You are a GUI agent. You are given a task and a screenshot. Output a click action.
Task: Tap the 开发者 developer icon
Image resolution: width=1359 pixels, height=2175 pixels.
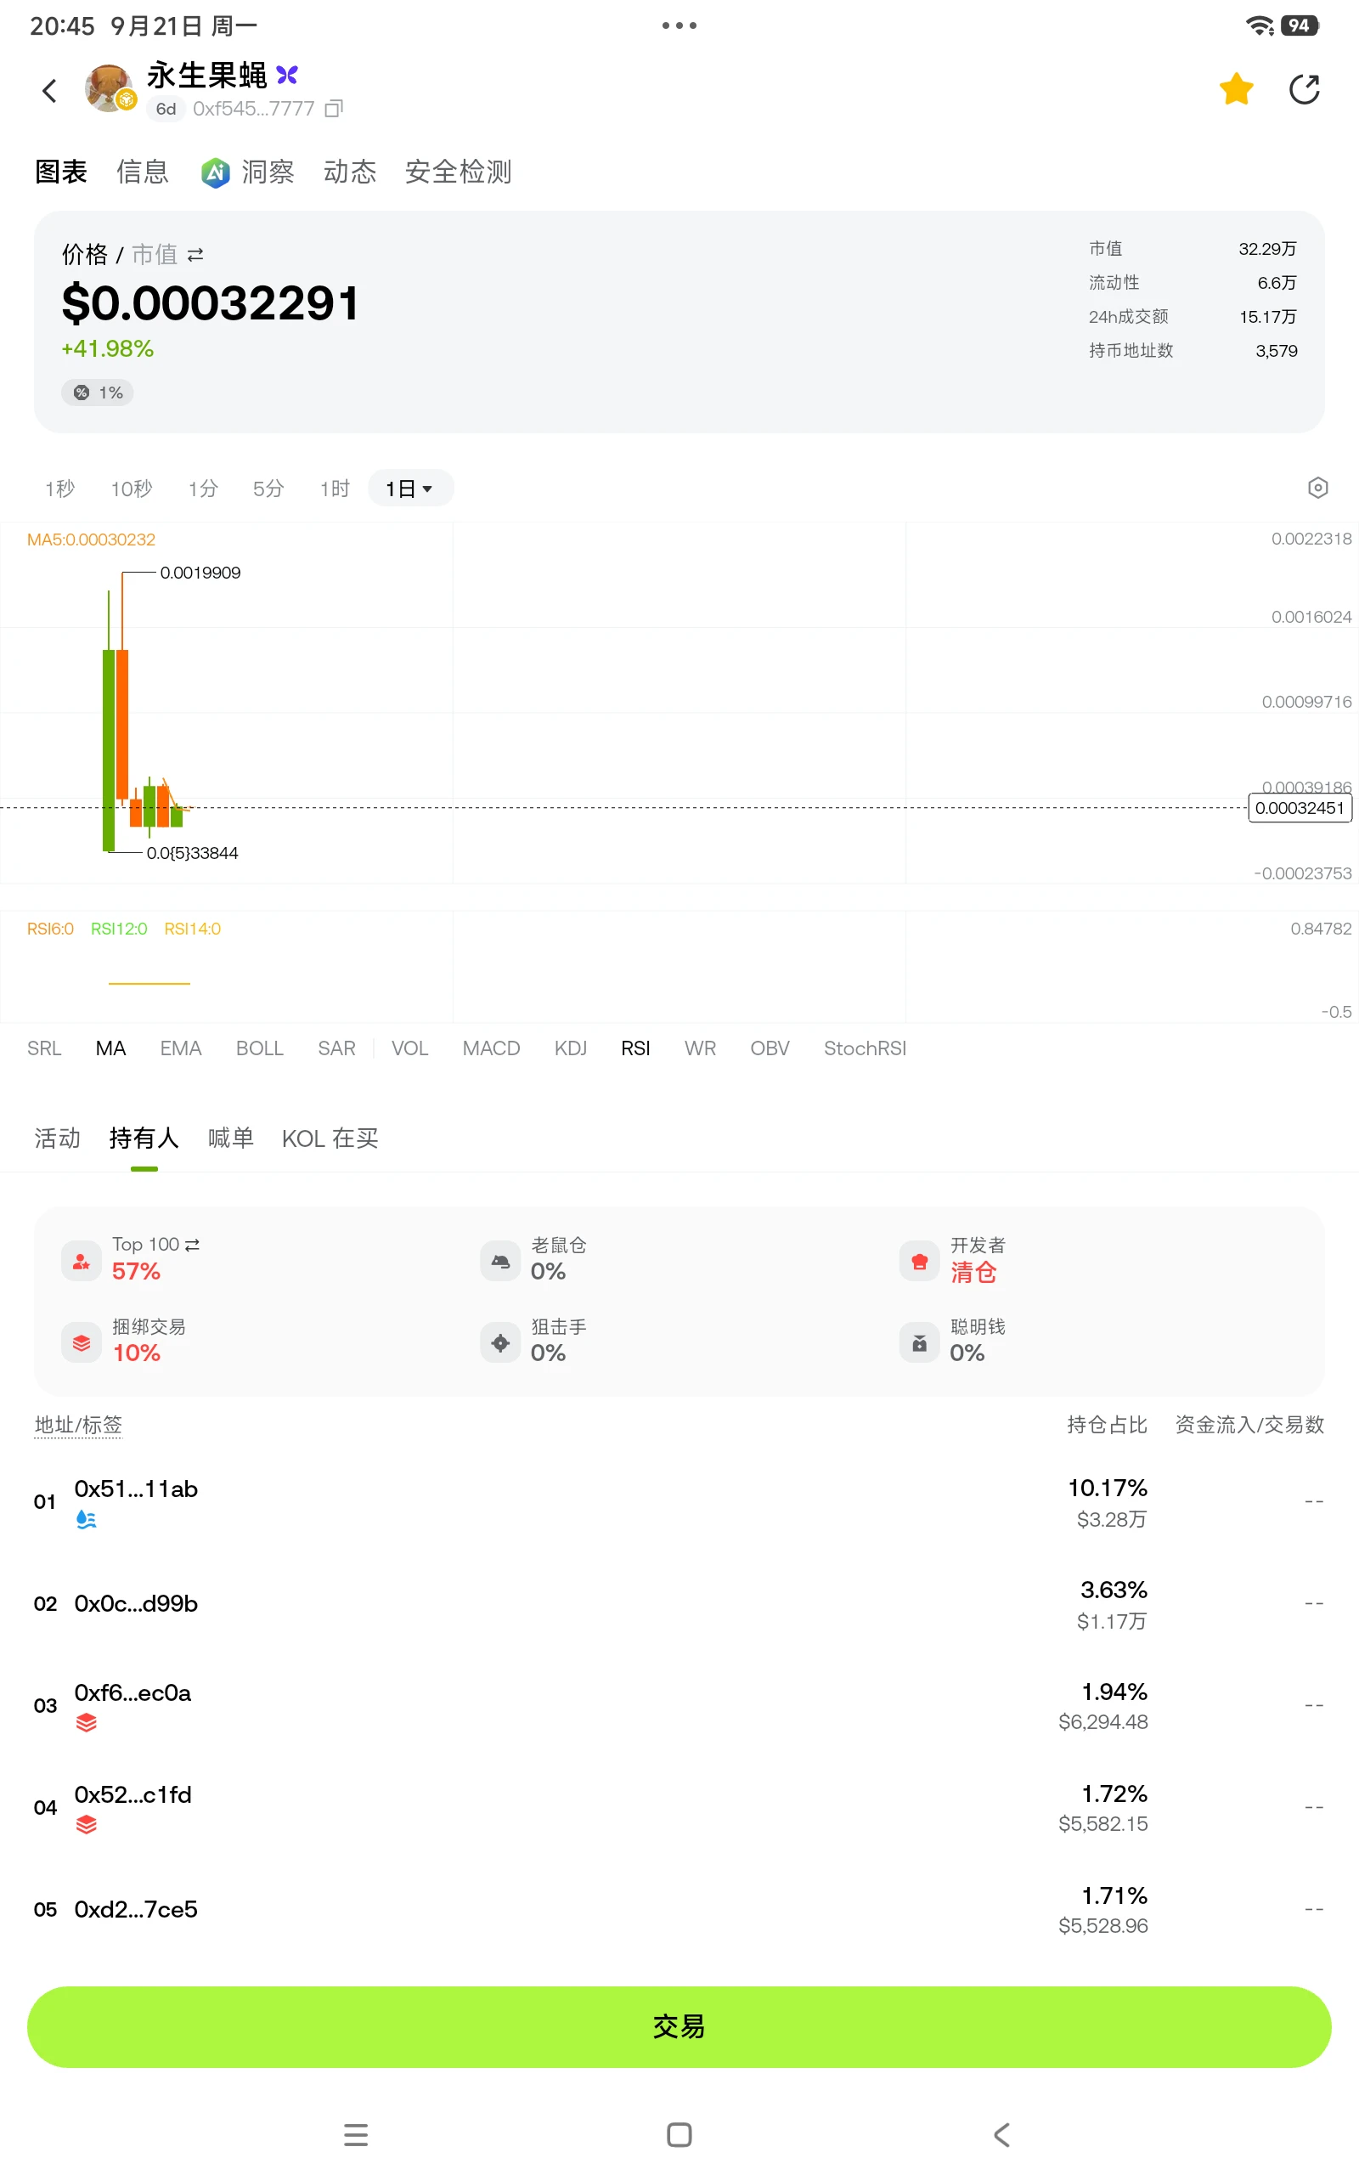[918, 1261]
